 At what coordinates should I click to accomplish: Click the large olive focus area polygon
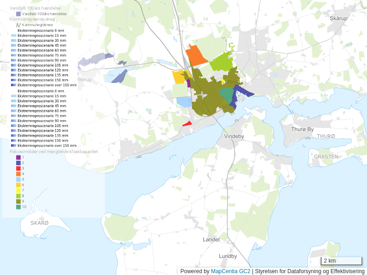206,99
